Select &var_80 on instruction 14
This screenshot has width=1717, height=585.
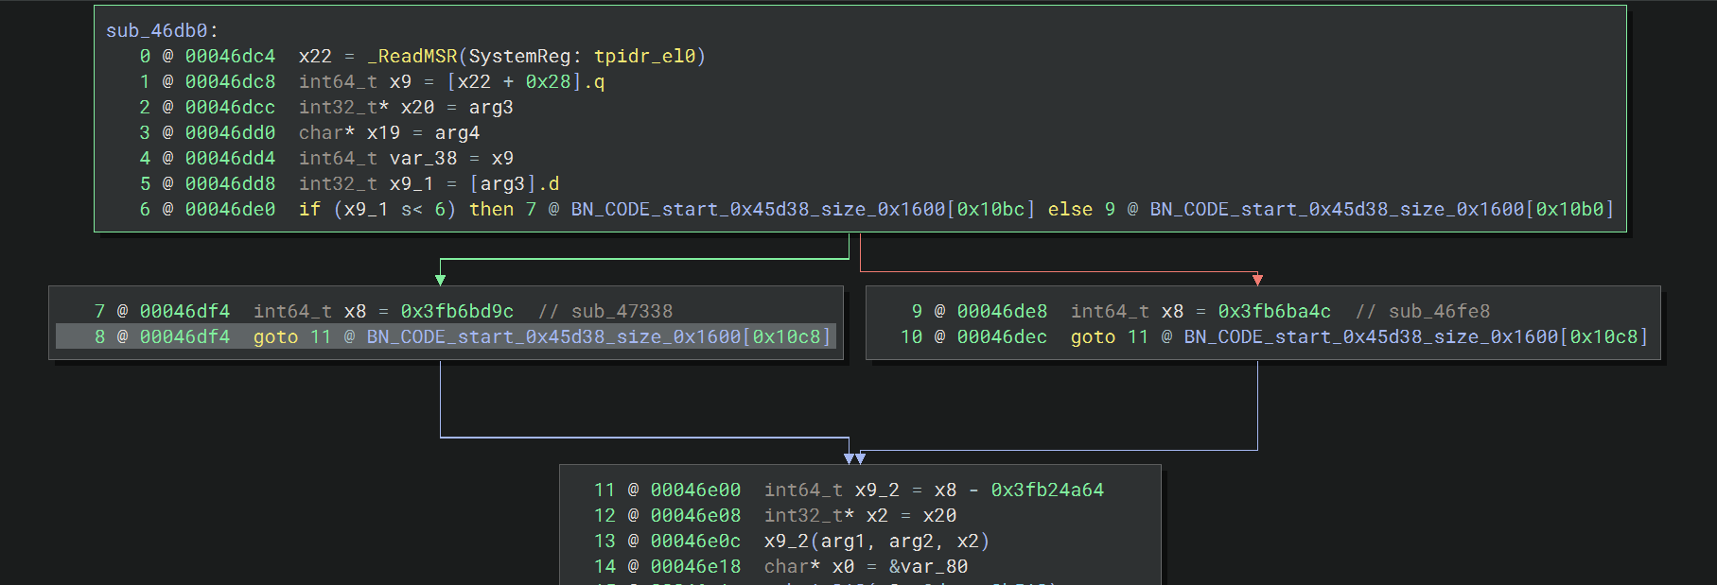click(x=928, y=566)
